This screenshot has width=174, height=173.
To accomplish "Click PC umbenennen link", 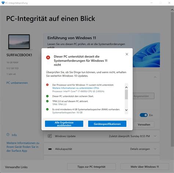I will [x=17, y=83].
